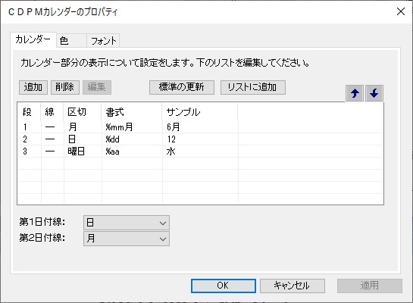Click the 編集 button
The image size is (413, 303).
tap(97, 87)
